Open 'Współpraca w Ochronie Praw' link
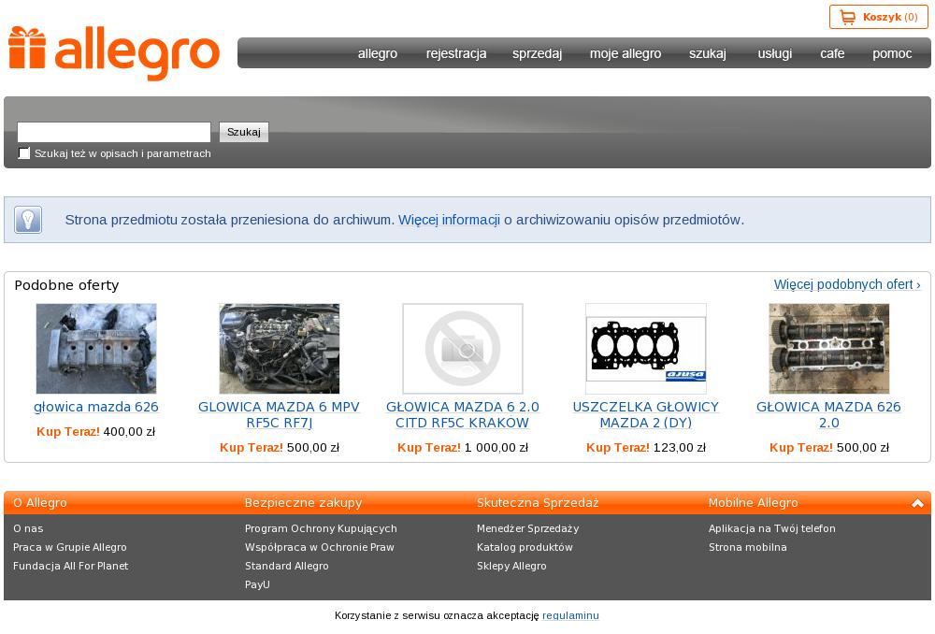This screenshot has height=634, width=935. (x=320, y=547)
